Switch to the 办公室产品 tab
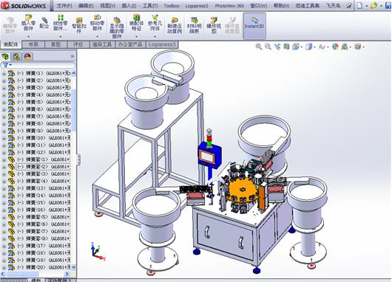Image resolution: width=392 pixels, height=282 pixels. (x=130, y=44)
